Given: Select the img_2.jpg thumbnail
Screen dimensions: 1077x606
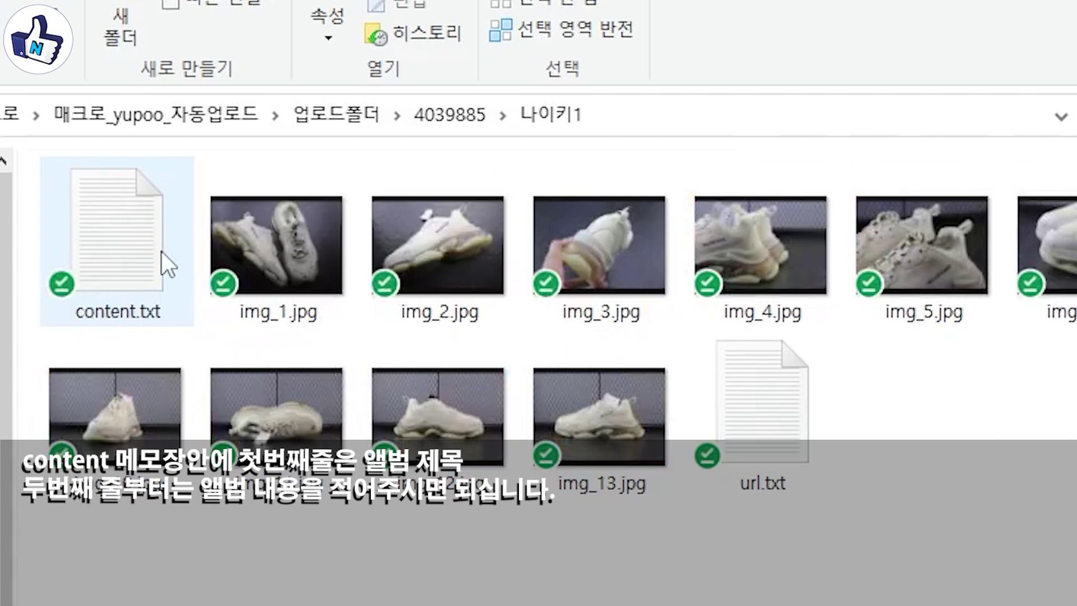Looking at the screenshot, I should point(438,245).
